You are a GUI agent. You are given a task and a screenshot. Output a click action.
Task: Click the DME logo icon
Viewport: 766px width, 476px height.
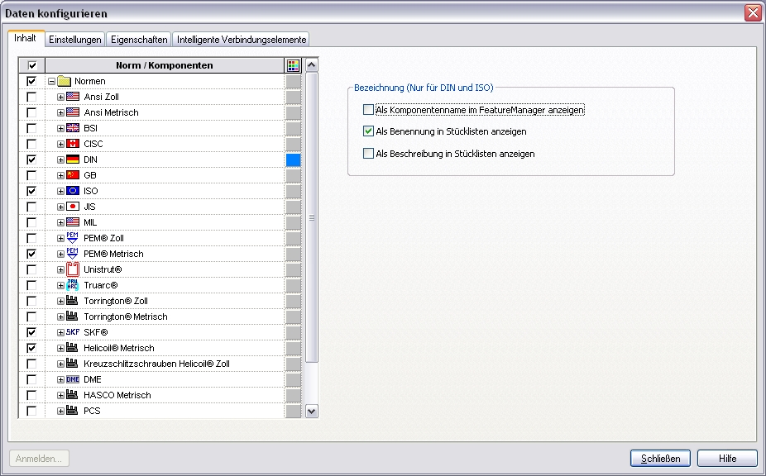click(72, 379)
